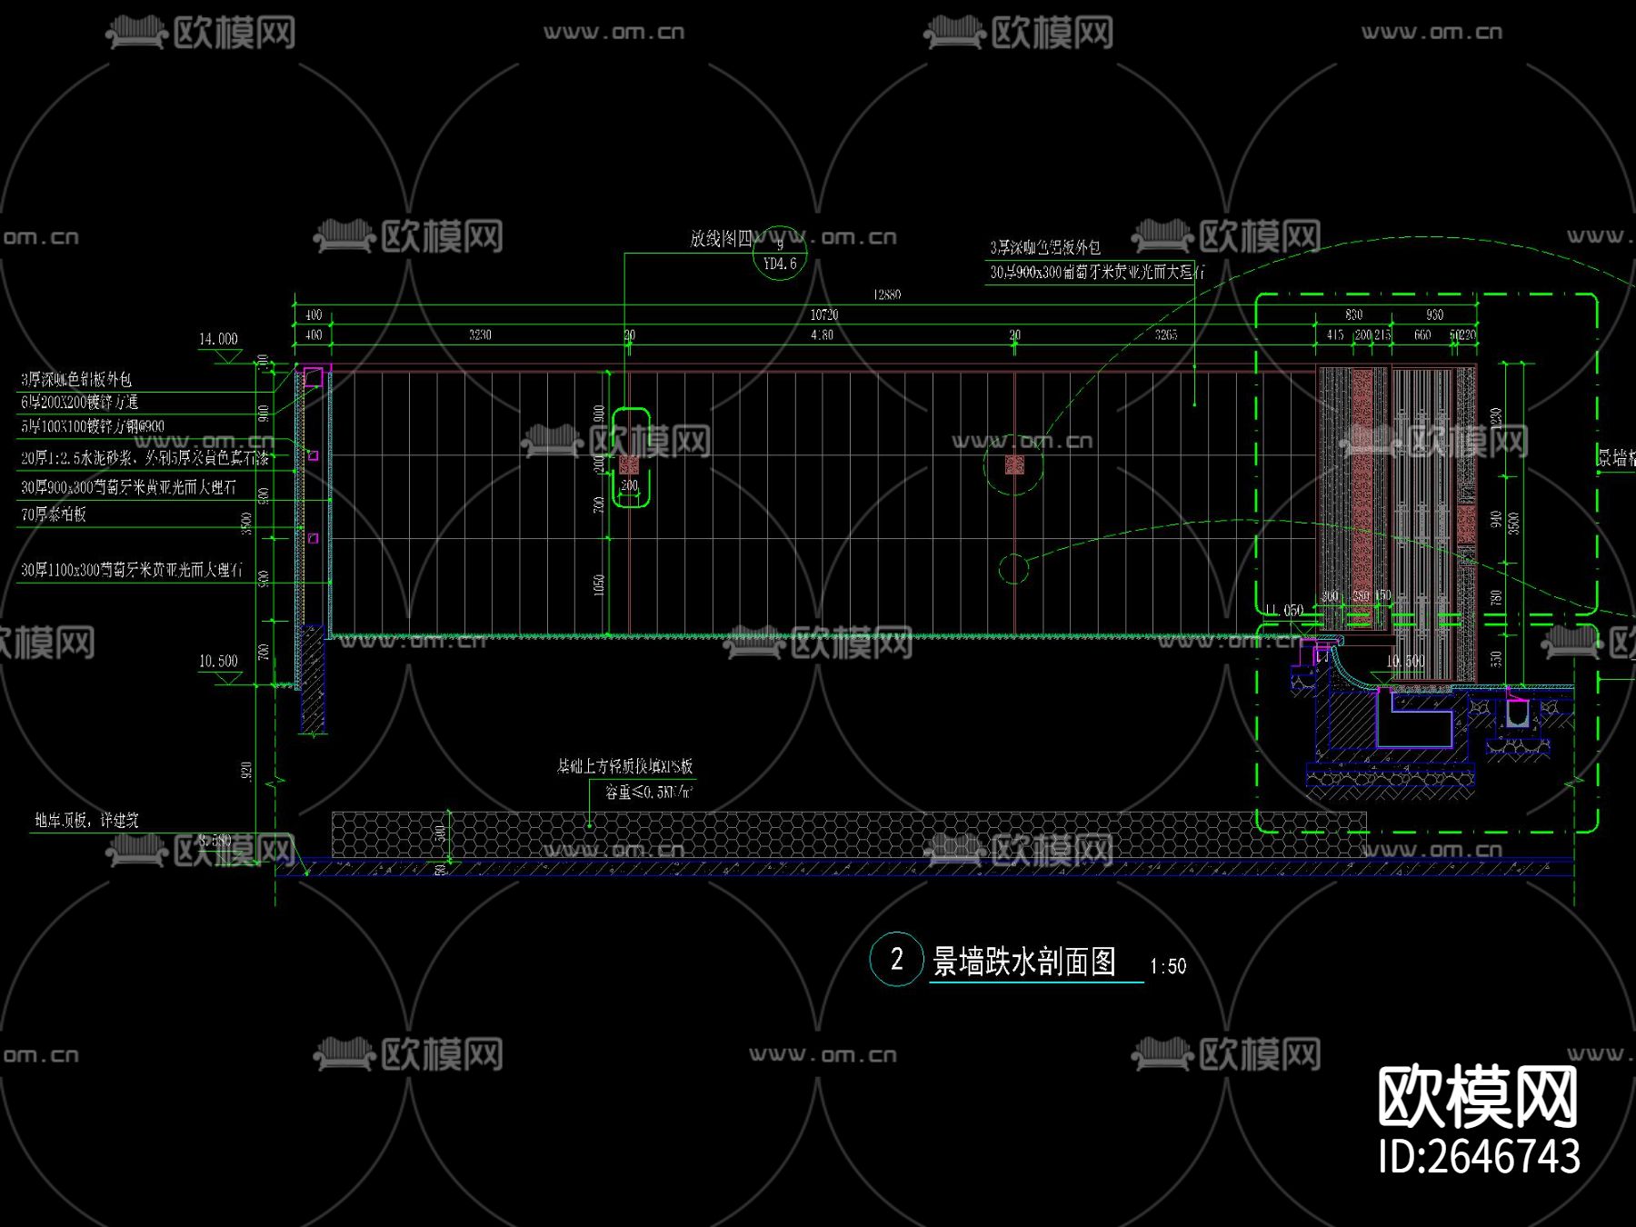Click the 10.500 elevation label on the left
Viewport: 1636px width, 1227px height.
coord(218,661)
